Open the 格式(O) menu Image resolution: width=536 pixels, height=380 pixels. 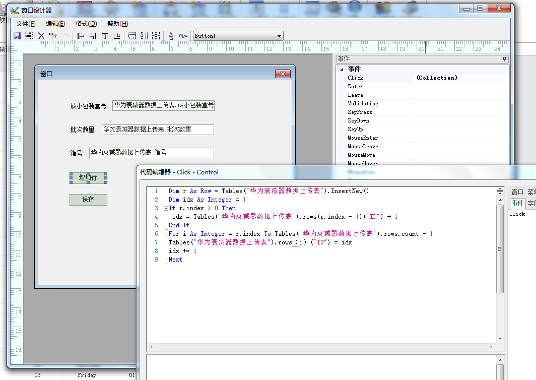pyautogui.click(x=86, y=24)
